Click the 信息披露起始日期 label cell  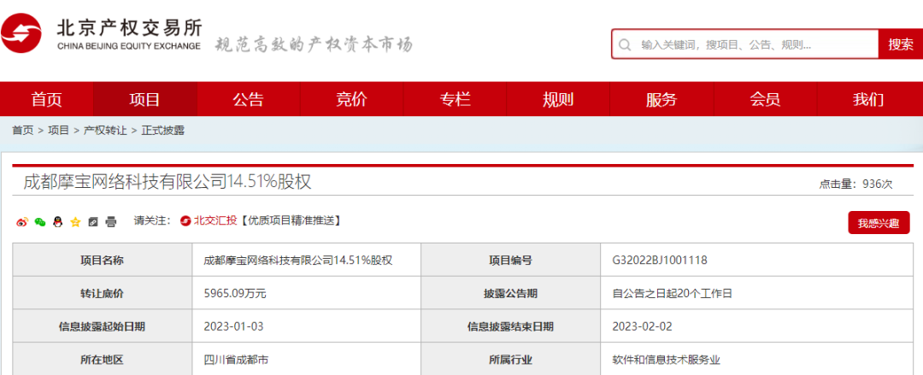pyautogui.click(x=103, y=326)
